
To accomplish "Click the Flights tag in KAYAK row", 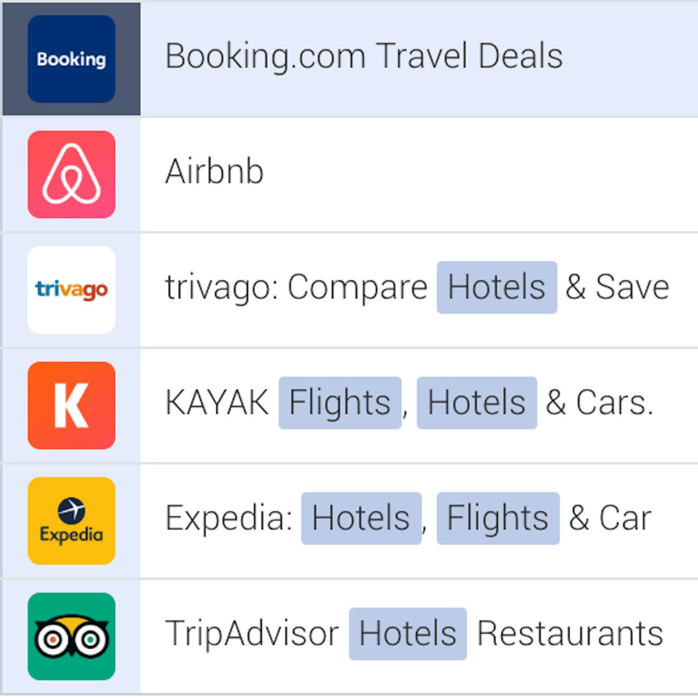I will (340, 403).
